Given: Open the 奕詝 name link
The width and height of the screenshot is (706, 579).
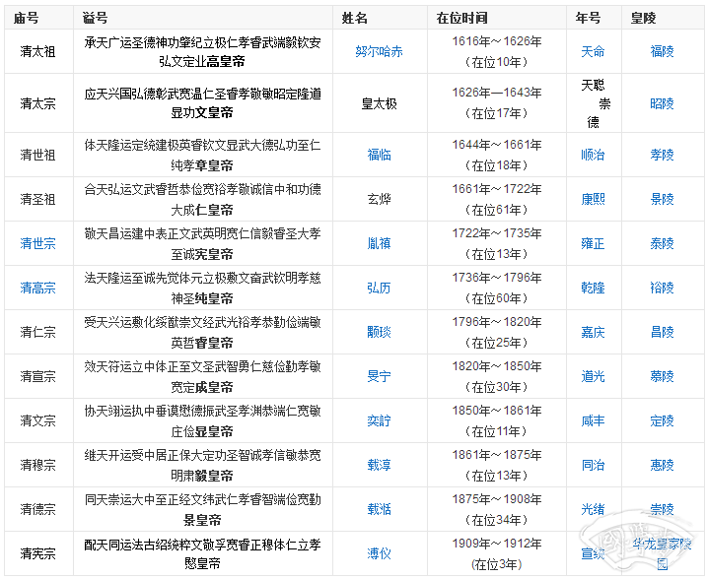Looking at the screenshot, I should 379,420.
